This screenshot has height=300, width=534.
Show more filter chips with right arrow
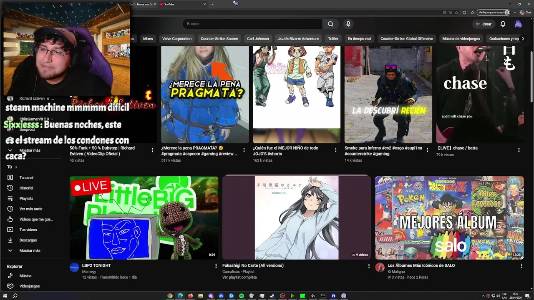tap(523, 39)
